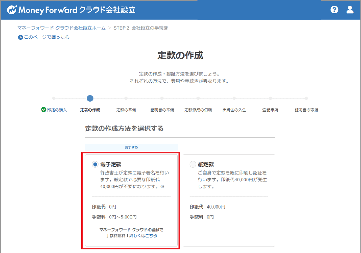Click the 登記申請 progress step

(x=270, y=110)
